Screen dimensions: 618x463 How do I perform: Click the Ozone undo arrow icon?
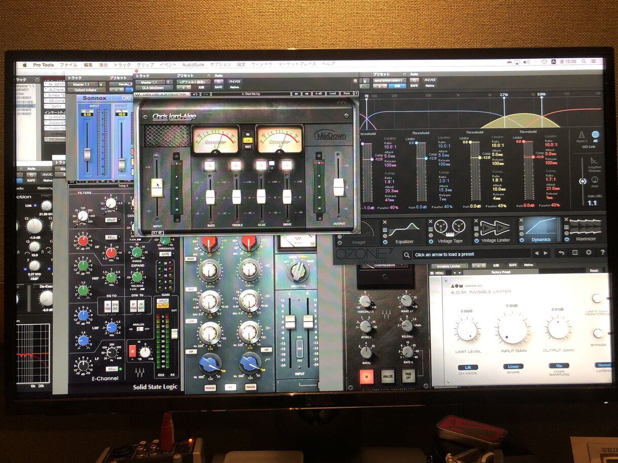[561, 253]
